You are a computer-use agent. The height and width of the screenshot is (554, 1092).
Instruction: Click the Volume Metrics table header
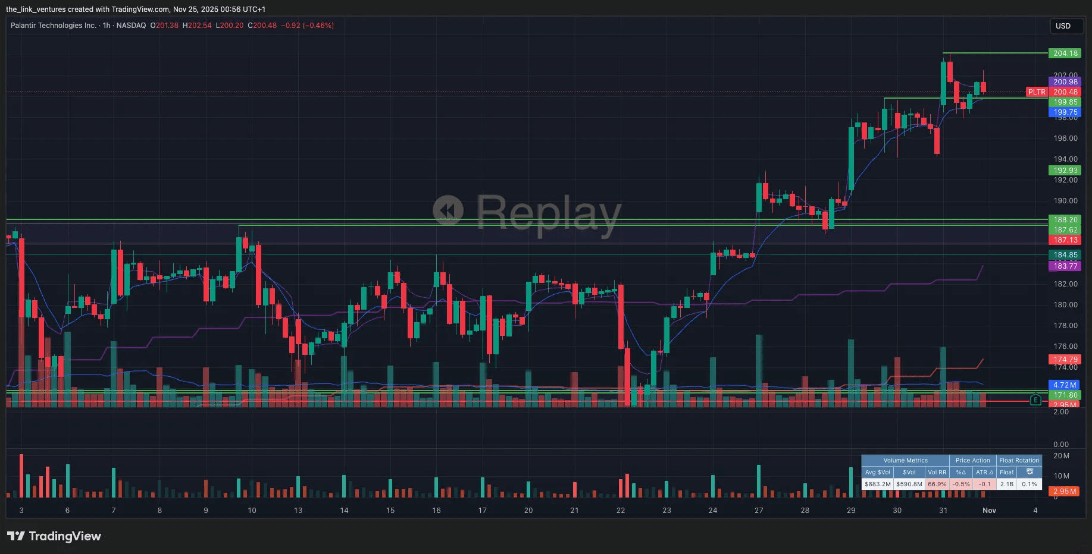click(x=905, y=460)
